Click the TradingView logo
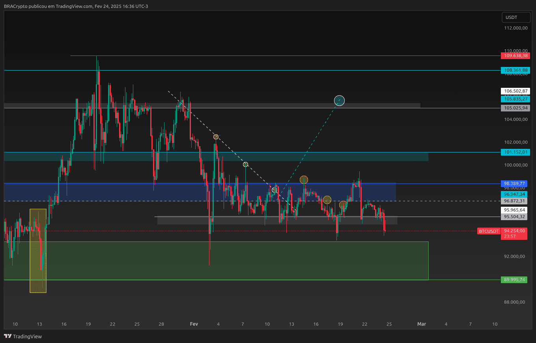The image size is (536, 343). point(23,336)
